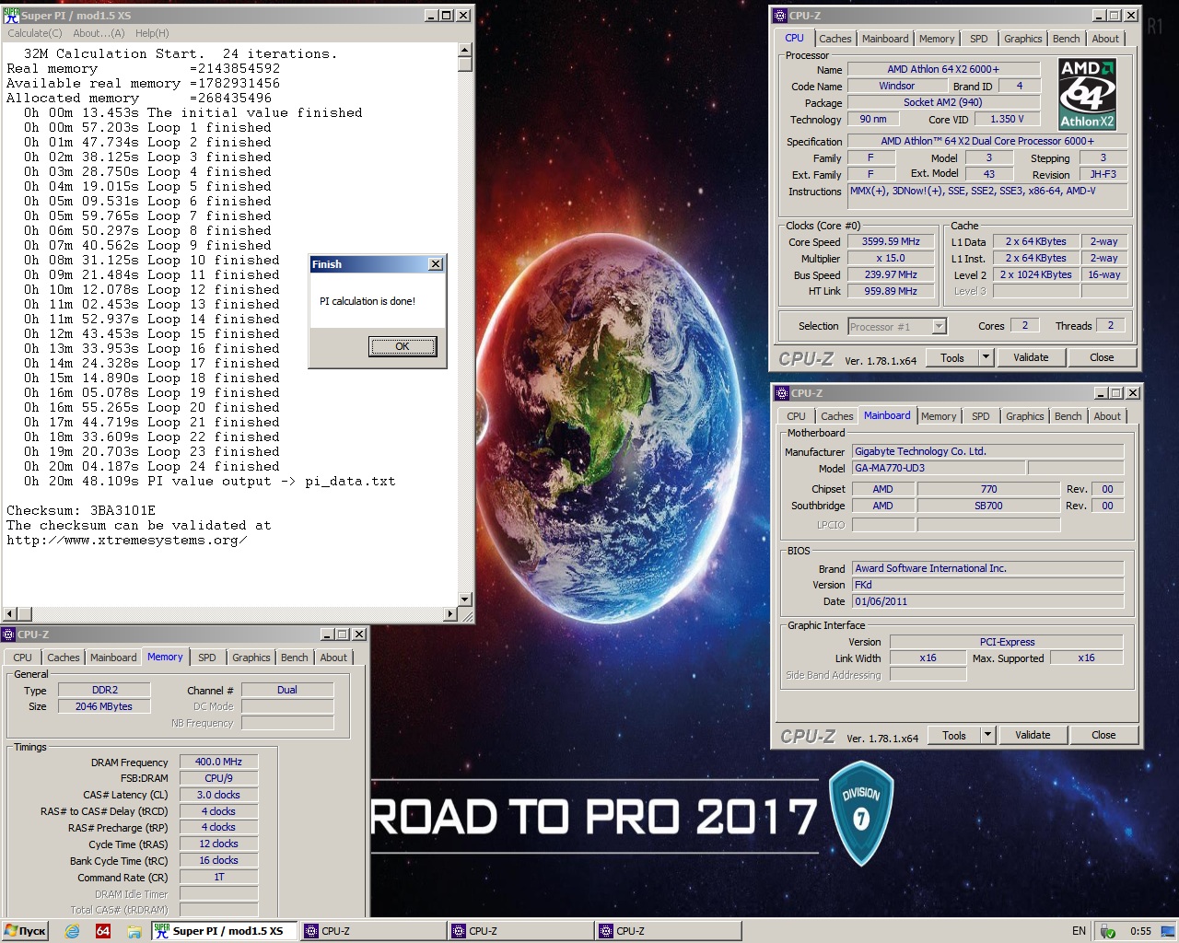This screenshot has height=943, width=1179.
Task: Click Validate in the Mainboard window
Action: tap(1033, 735)
